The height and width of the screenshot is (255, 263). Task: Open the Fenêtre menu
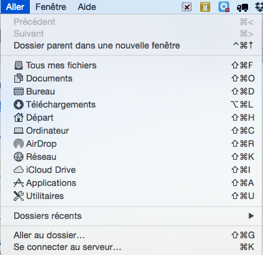coord(51,7)
